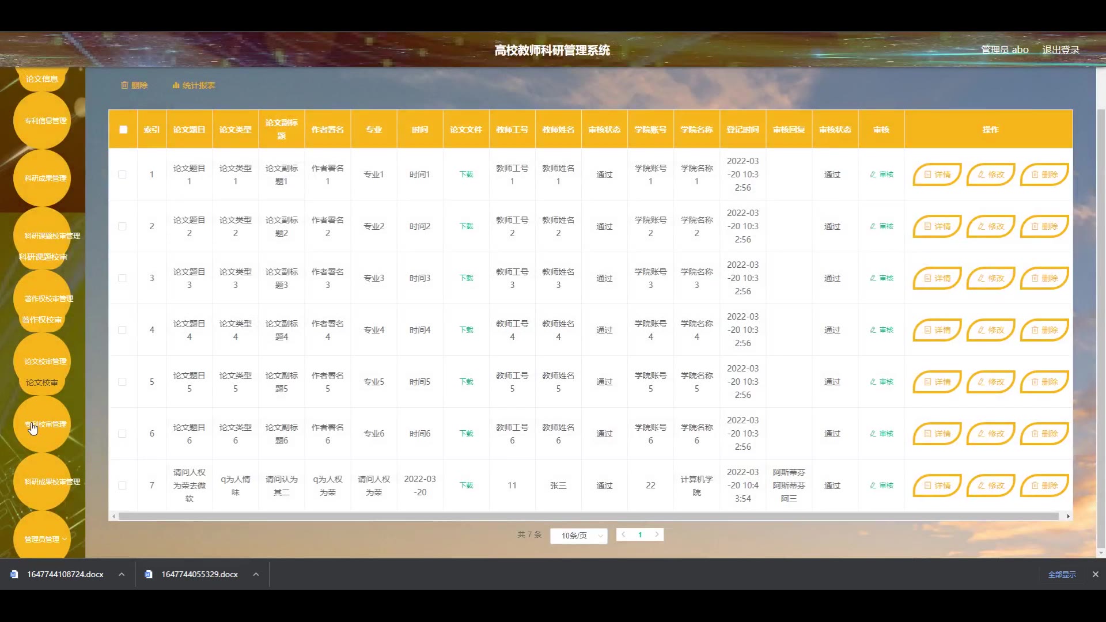Click 退出登录 to log out
Screen dimensions: 1106x622
click(x=1060, y=50)
